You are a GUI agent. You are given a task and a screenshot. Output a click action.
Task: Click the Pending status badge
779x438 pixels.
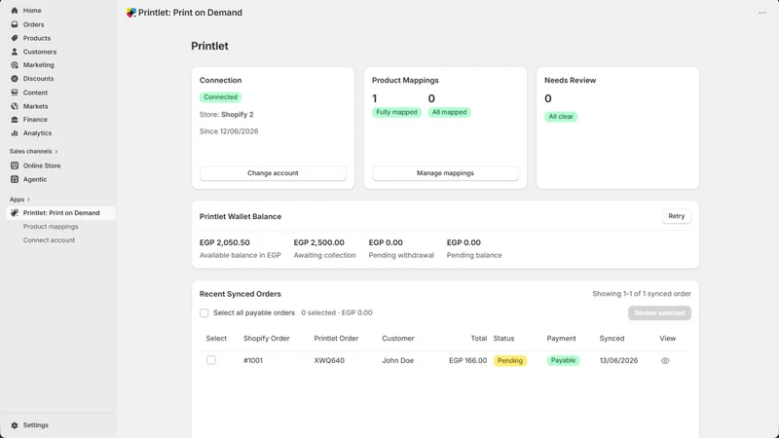click(x=509, y=361)
